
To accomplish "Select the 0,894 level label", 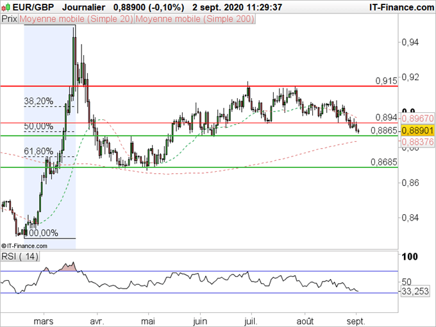I will [387, 117].
